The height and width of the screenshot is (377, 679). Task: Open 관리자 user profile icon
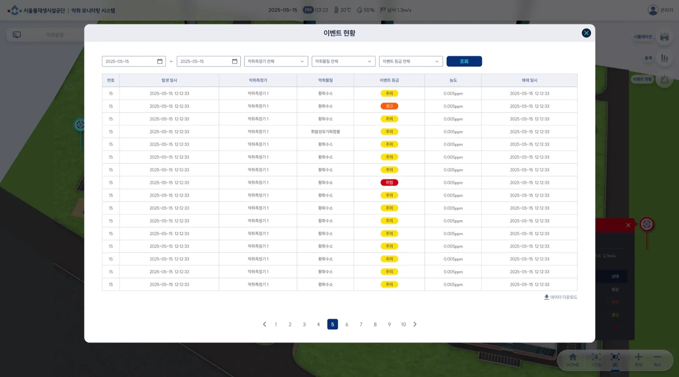click(653, 10)
